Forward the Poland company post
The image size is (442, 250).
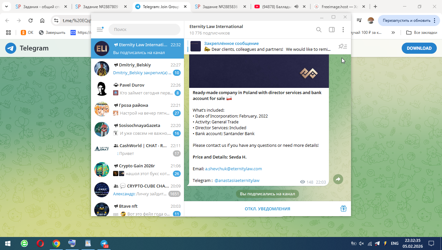point(338,179)
